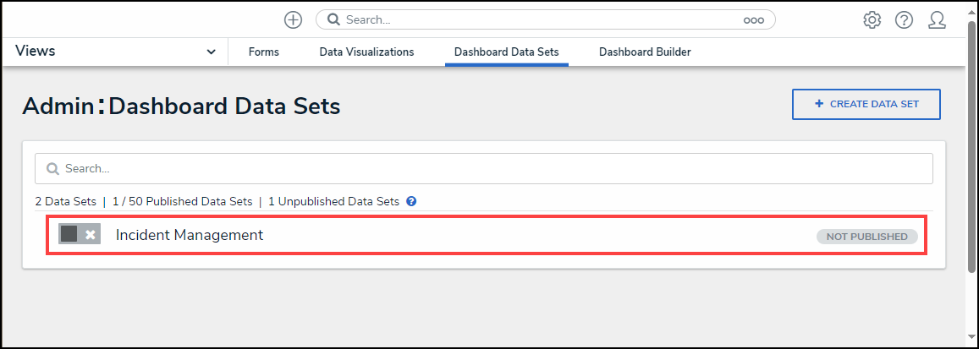Click the magnifier icon in top search bar
This screenshot has width=979, height=349.
(334, 19)
